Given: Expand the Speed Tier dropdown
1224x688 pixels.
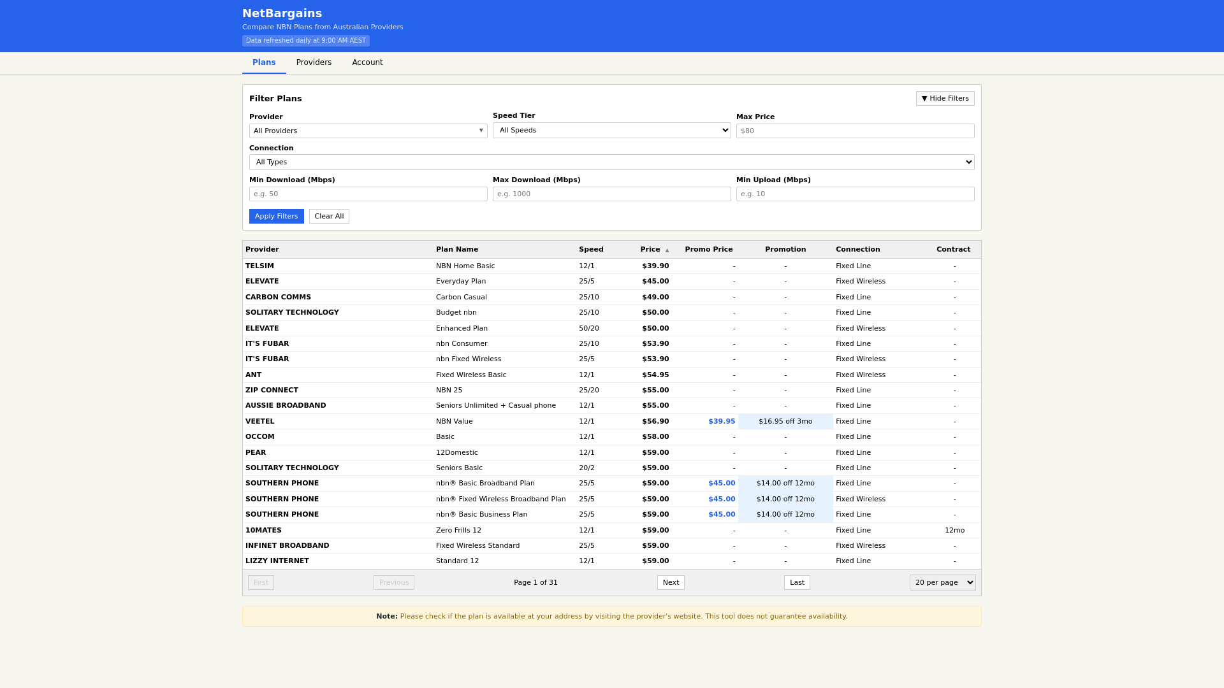Looking at the screenshot, I should (x=611, y=131).
